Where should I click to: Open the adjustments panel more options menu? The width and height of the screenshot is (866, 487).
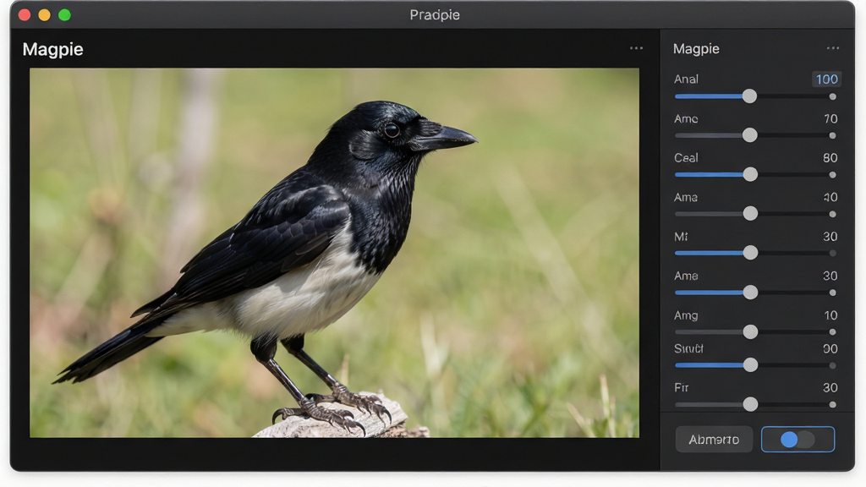click(833, 48)
